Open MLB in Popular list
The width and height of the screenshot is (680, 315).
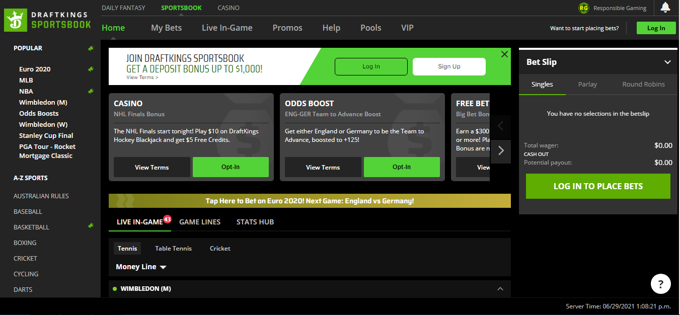pos(26,80)
